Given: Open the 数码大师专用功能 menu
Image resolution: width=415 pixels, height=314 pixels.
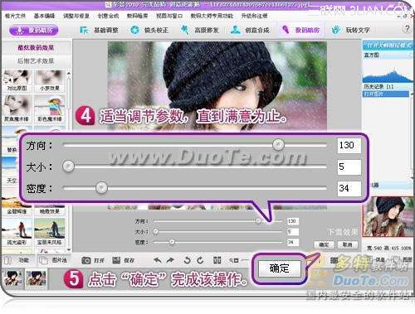Looking at the screenshot, I should coord(212,16).
